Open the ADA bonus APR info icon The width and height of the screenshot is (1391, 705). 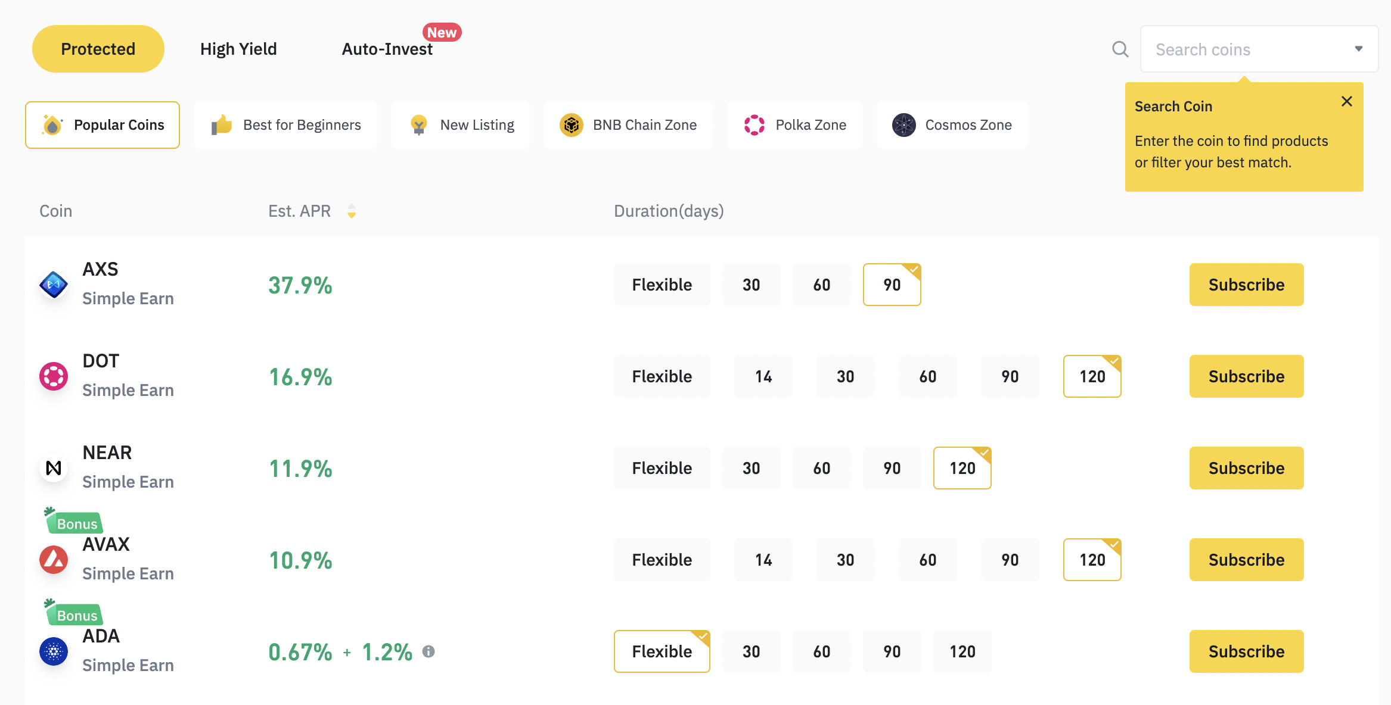(x=429, y=651)
